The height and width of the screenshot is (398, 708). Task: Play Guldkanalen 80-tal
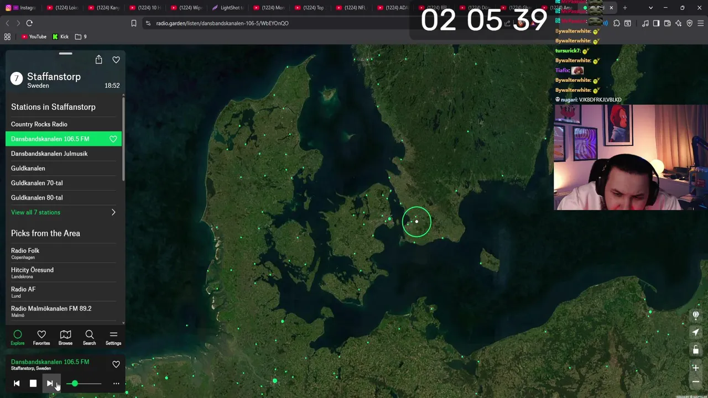(64, 197)
